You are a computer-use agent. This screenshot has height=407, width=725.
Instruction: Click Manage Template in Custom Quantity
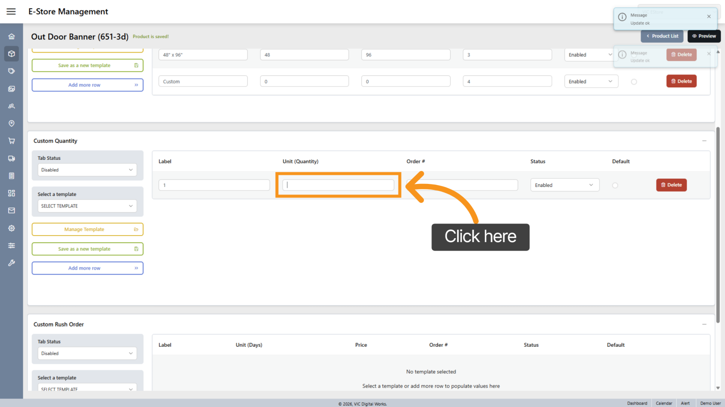[x=87, y=230]
